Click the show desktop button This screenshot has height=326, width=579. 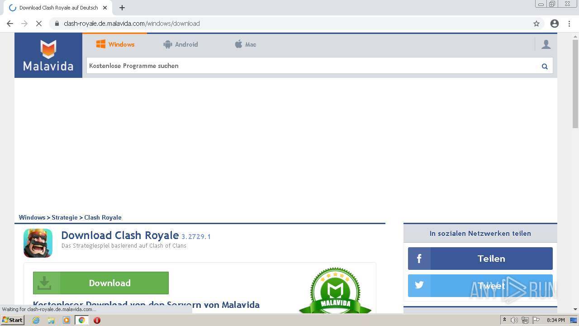(574, 320)
